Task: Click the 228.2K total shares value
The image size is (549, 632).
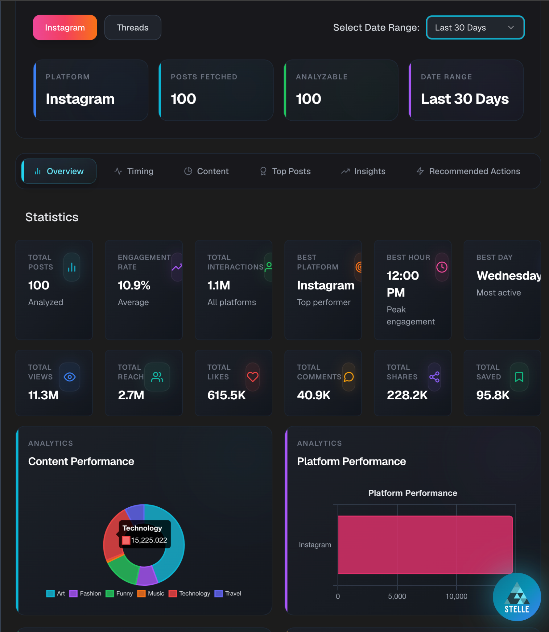Action: 407,395
